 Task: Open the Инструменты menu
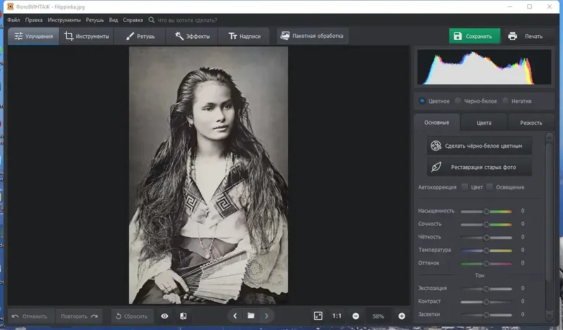click(63, 20)
